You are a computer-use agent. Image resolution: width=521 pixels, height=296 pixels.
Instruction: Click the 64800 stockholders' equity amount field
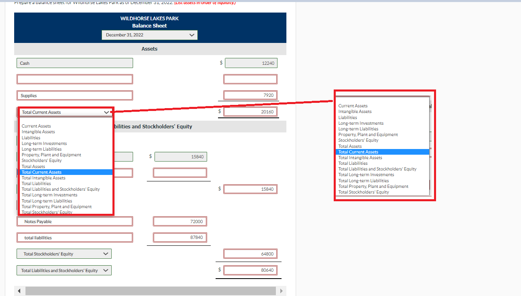pos(251,254)
